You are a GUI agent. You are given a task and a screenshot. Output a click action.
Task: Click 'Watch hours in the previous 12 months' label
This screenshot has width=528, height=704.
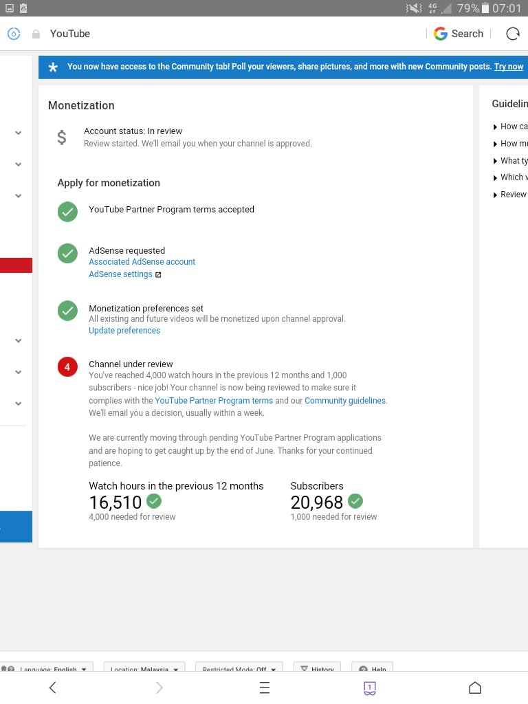(176, 486)
